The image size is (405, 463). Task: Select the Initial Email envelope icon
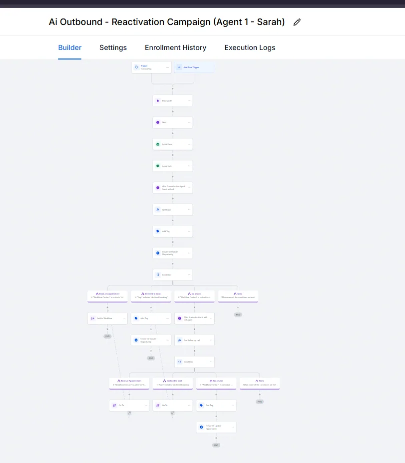tap(158, 144)
